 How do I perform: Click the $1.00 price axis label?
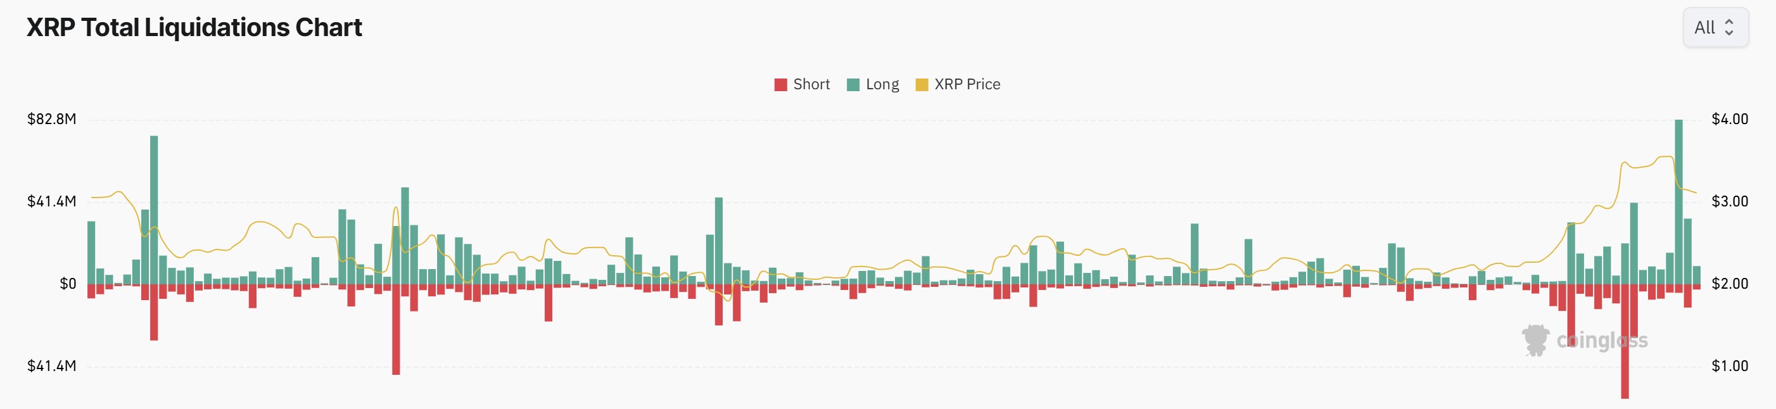(x=1730, y=366)
